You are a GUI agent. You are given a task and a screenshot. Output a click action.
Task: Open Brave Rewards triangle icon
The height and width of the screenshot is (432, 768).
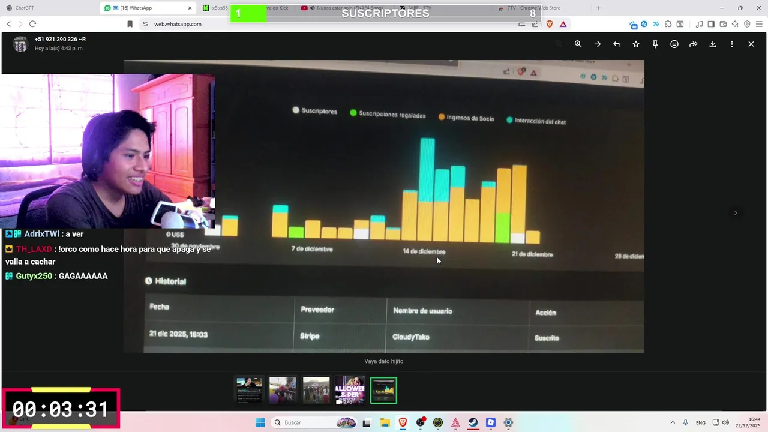(563, 24)
